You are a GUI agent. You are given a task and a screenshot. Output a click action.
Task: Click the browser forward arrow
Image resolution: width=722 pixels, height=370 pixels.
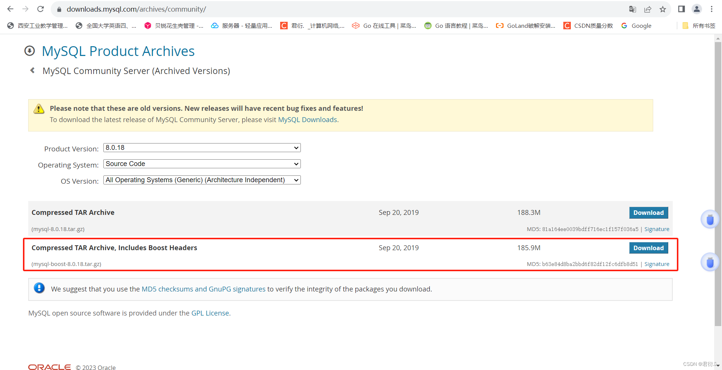tap(25, 9)
